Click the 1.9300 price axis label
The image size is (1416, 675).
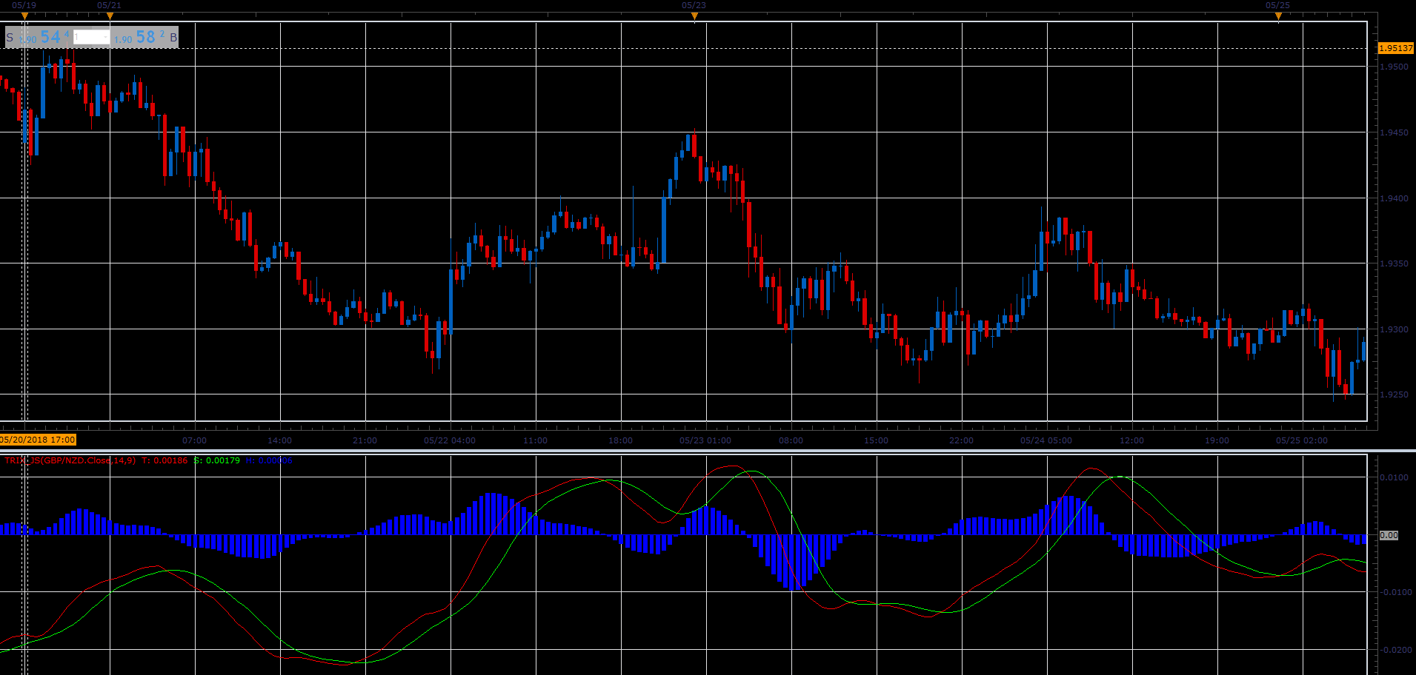tap(1394, 329)
